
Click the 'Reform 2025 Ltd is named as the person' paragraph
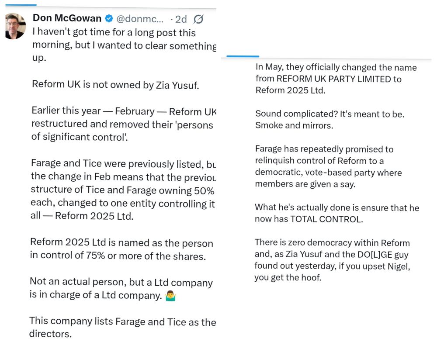(x=121, y=249)
